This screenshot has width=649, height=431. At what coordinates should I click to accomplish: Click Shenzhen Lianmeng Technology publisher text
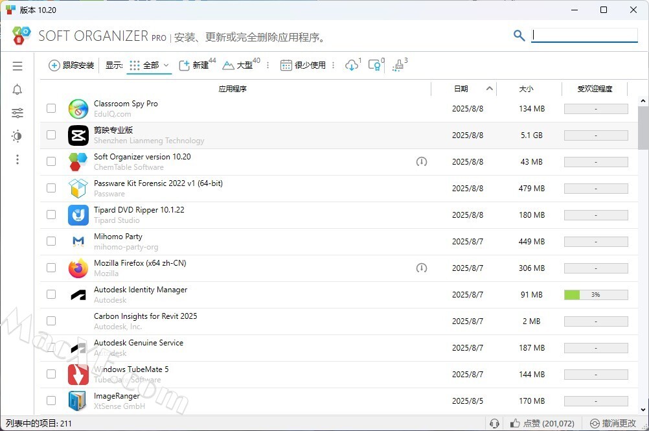coord(149,141)
